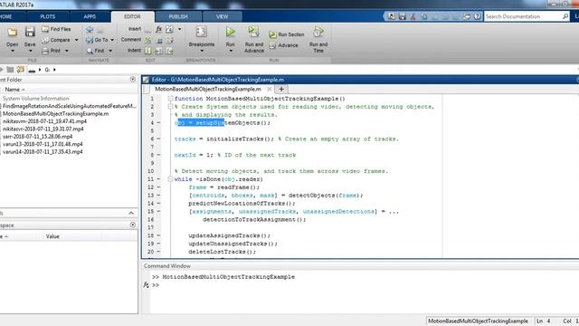579x326 pixels.
Task: Click Run and Time
Action: tap(318, 40)
